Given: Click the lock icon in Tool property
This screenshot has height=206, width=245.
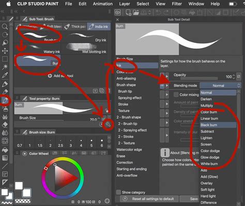Looking at the screenshot, I should 106,110.
